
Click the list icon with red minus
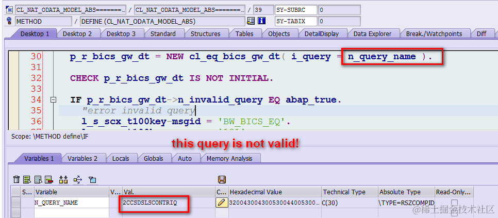tap(48, 179)
